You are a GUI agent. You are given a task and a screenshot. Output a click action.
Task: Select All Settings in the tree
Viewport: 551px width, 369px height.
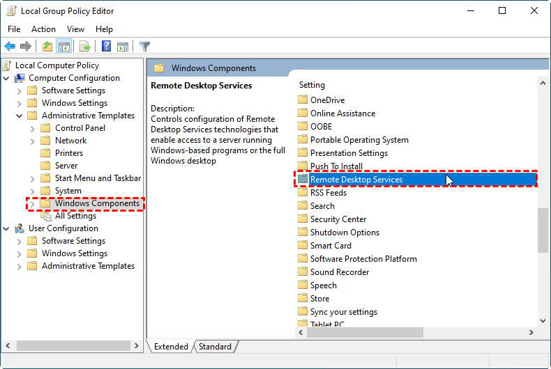coord(75,216)
